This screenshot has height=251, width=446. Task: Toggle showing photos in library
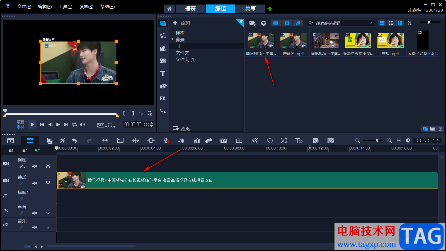coord(287,23)
